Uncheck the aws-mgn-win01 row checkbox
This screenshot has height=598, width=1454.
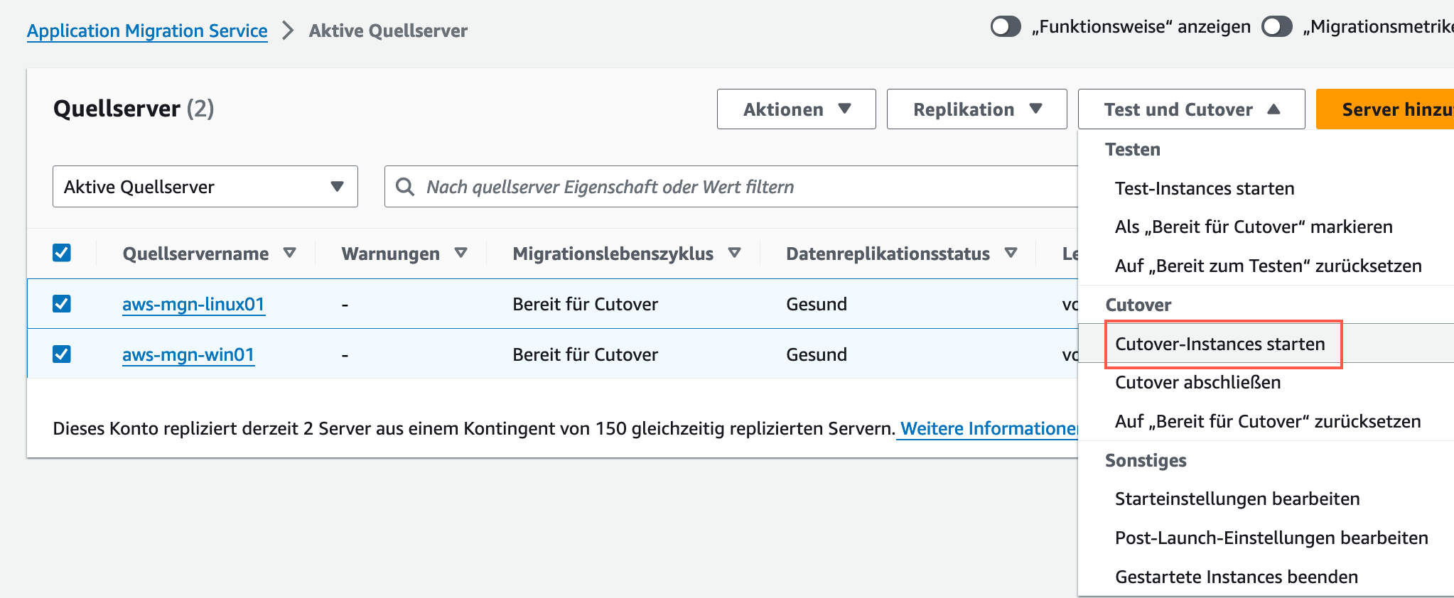[62, 354]
